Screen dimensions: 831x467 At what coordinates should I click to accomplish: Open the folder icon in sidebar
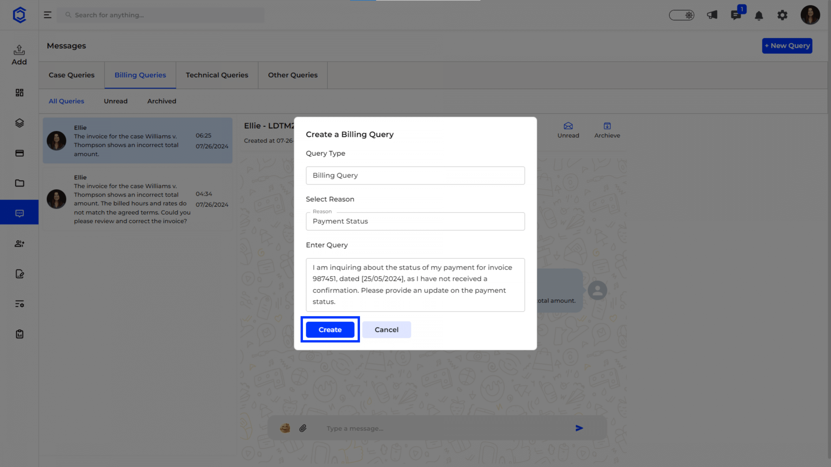[x=19, y=183]
